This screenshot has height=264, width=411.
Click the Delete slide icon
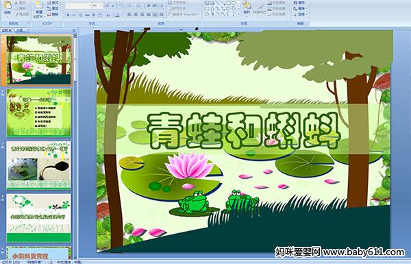tap(49, 14)
